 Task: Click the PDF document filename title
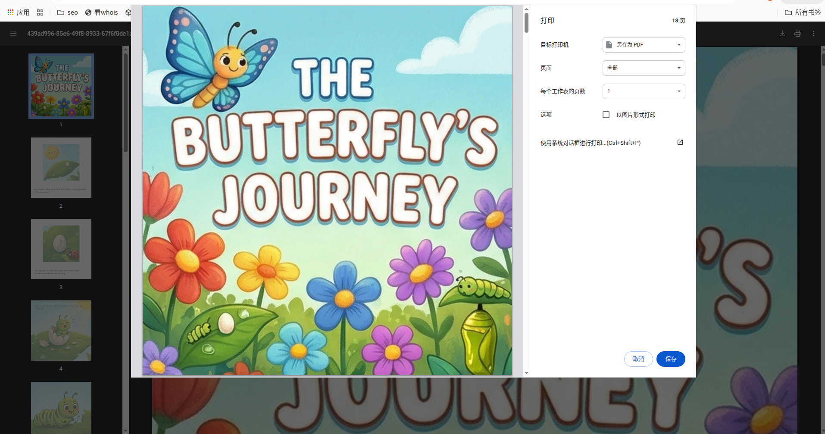pos(79,34)
